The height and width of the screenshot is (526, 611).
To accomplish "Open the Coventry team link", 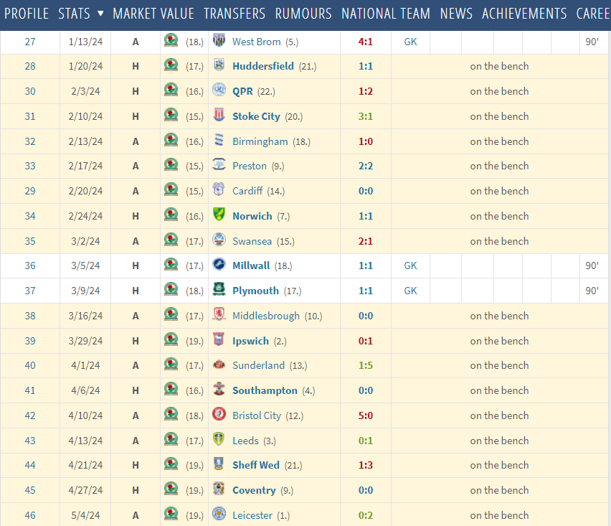I will [254, 491].
